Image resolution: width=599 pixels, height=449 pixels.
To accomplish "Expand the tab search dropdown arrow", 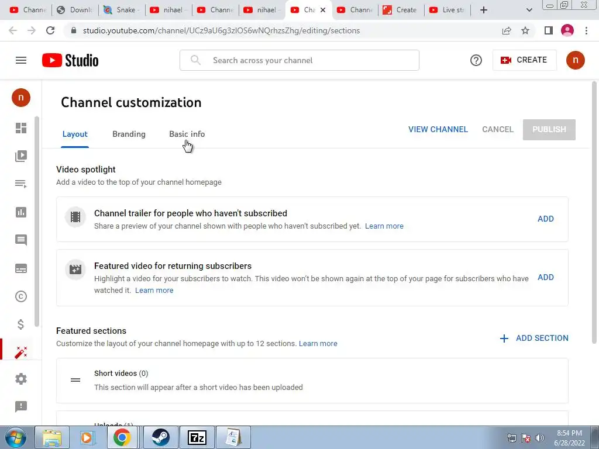I will pos(529,10).
